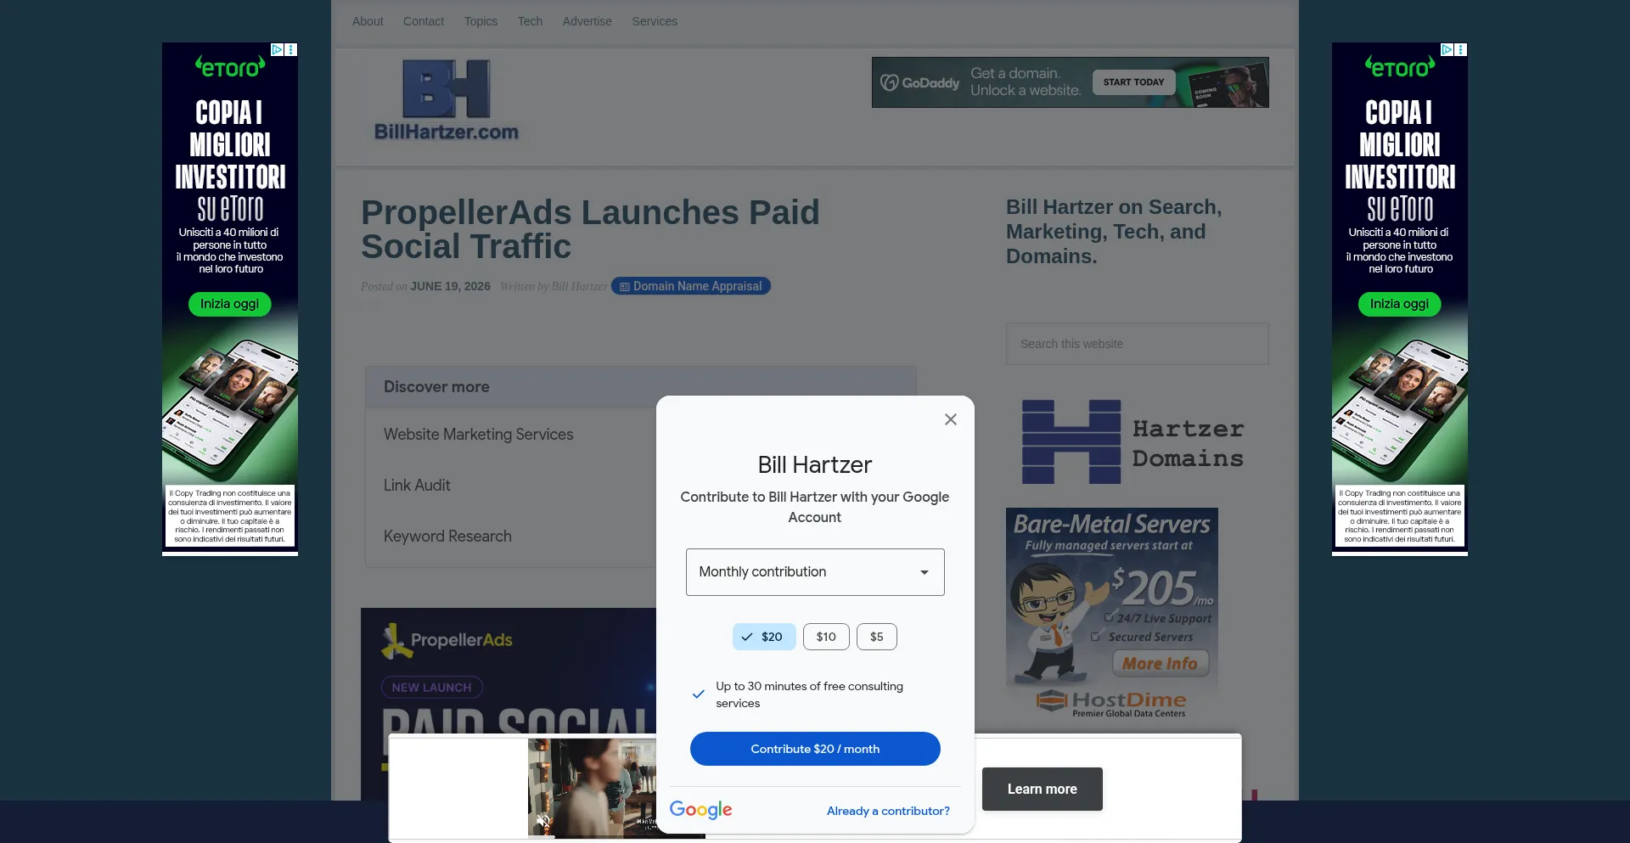Open the Keyword Research link
The width and height of the screenshot is (1630, 843).
[447, 537]
